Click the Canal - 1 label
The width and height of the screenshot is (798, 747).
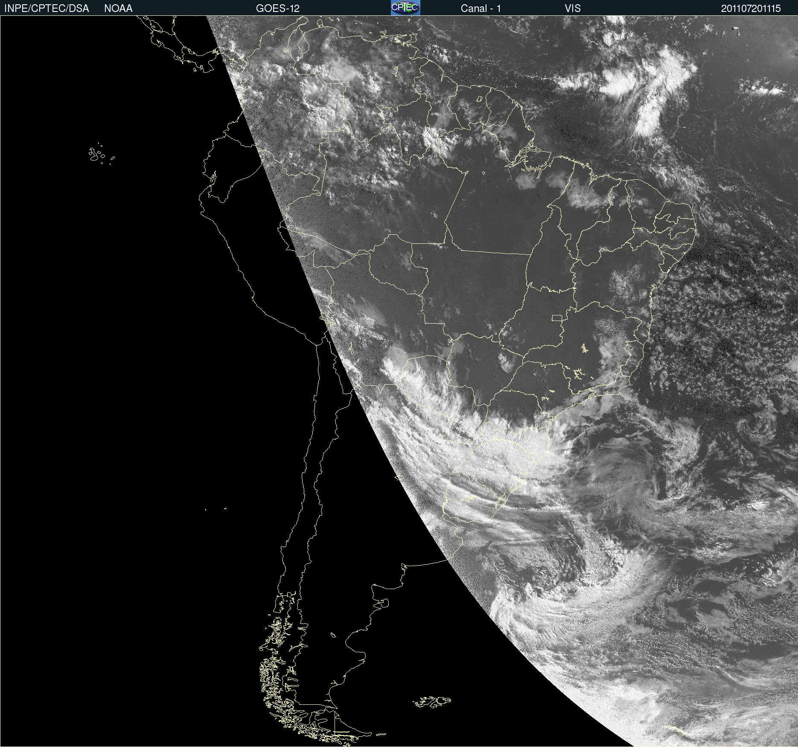(481, 9)
